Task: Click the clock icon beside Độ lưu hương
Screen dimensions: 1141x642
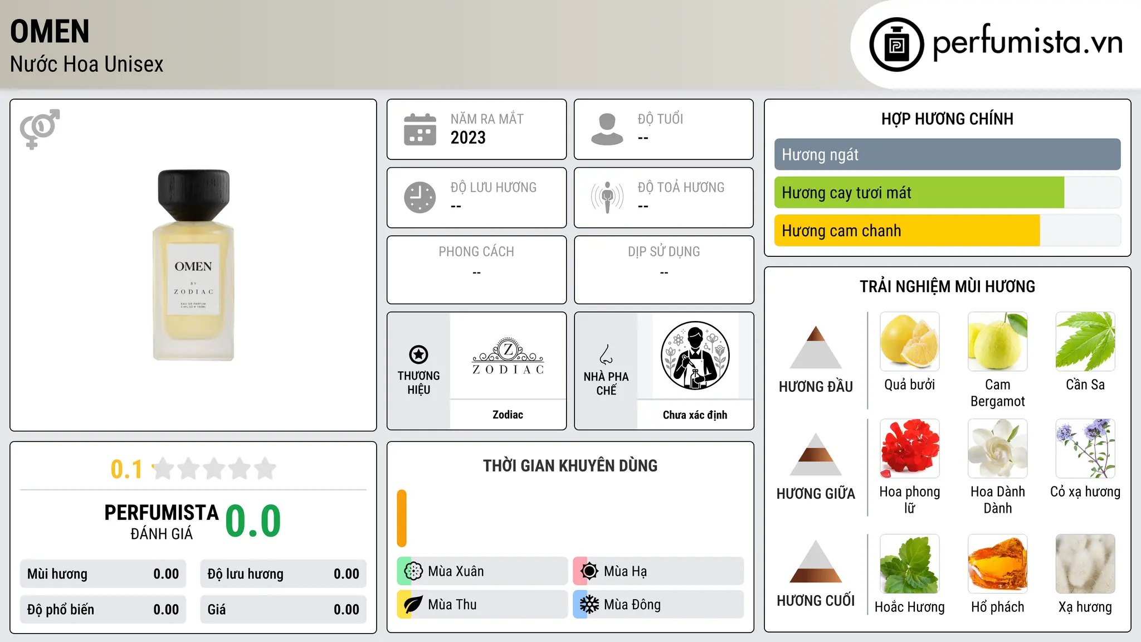Action: coord(420,197)
